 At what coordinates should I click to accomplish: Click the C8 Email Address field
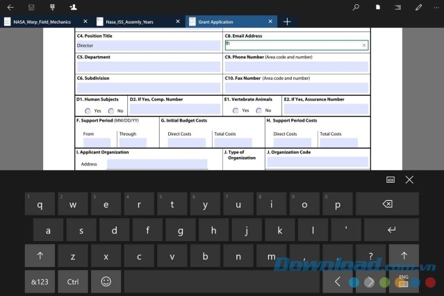click(297, 45)
